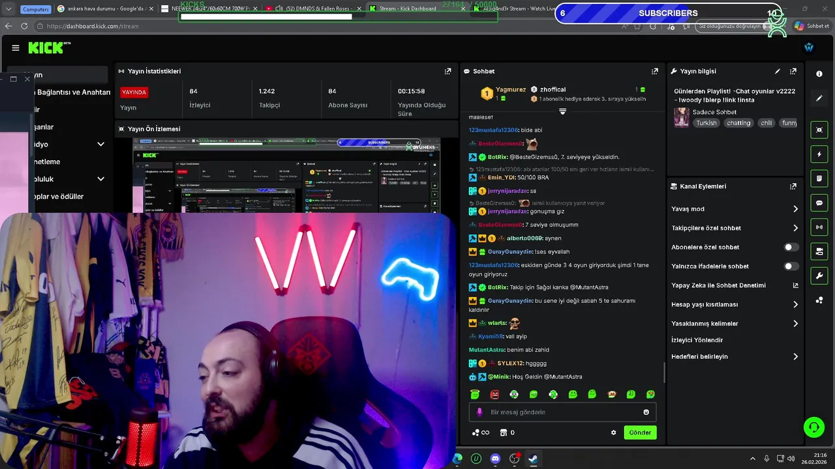The height and width of the screenshot is (469, 835).
Task: Open Yapay Zeka ile Sohbet Denetimi link
Action: click(735, 285)
